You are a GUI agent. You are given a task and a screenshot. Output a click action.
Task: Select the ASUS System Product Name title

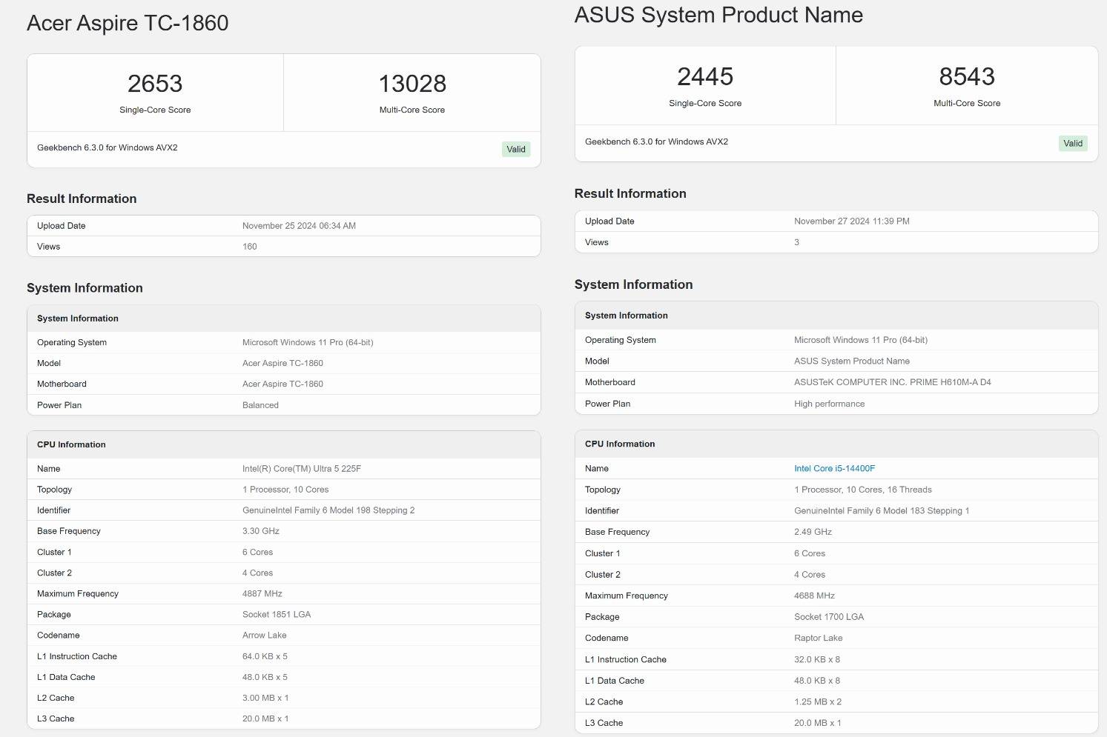pos(718,15)
